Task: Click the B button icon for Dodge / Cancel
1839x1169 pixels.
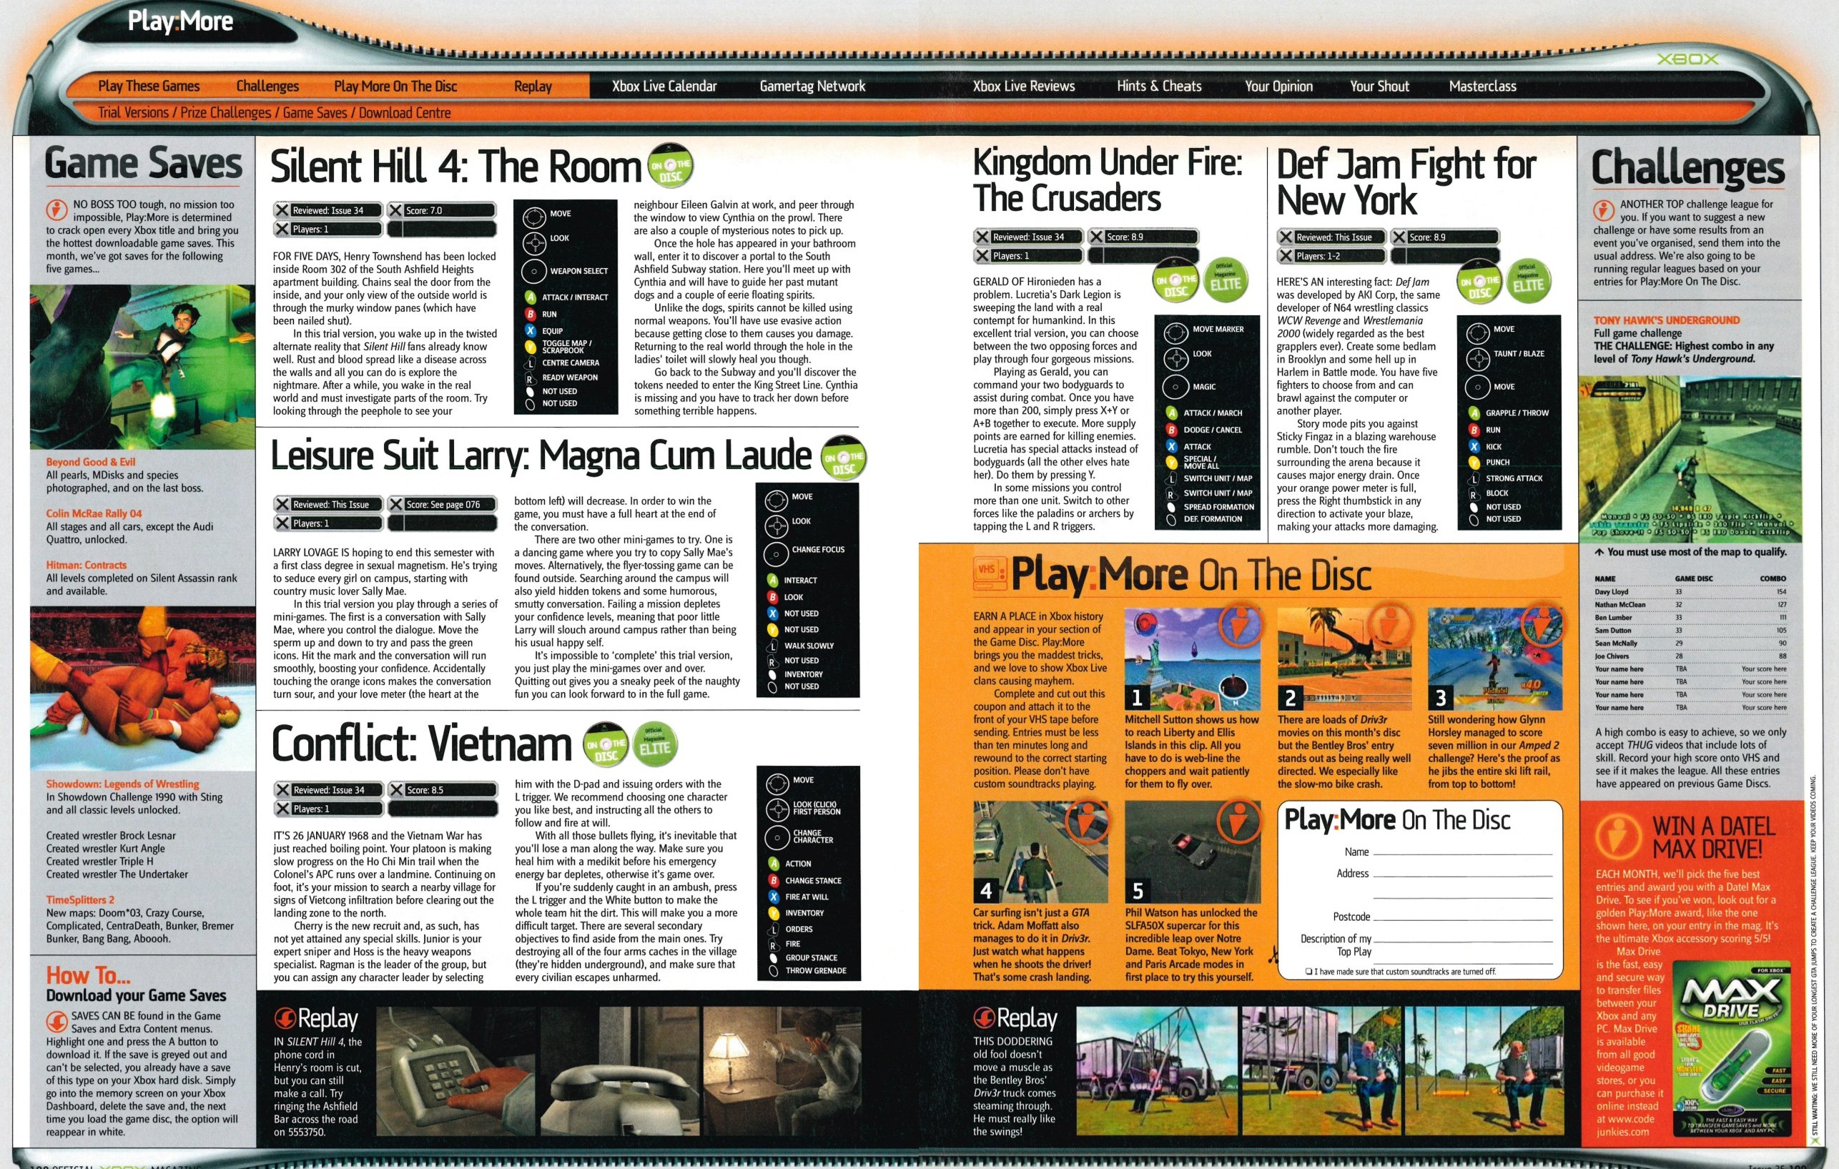Action: coord(1171,429)
